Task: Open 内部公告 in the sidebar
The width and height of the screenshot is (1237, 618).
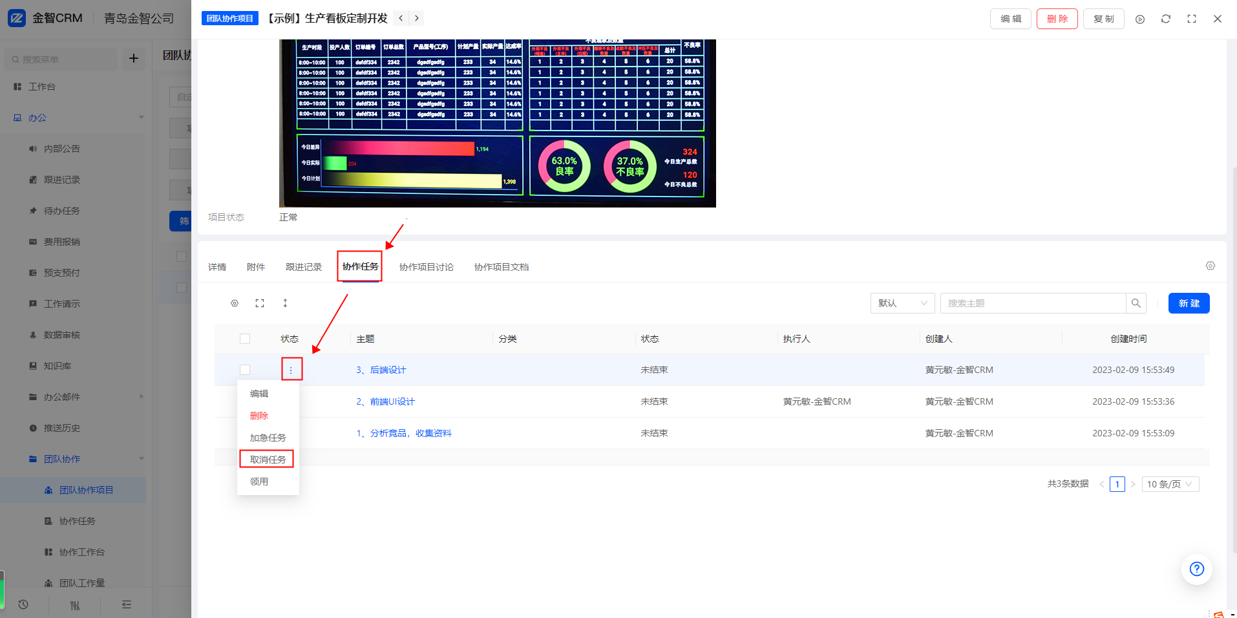Action: 62,149
